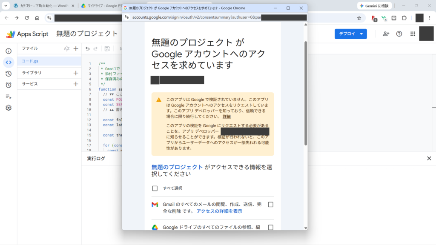Open the デプロイ dropdown button

tap(351, 34)
